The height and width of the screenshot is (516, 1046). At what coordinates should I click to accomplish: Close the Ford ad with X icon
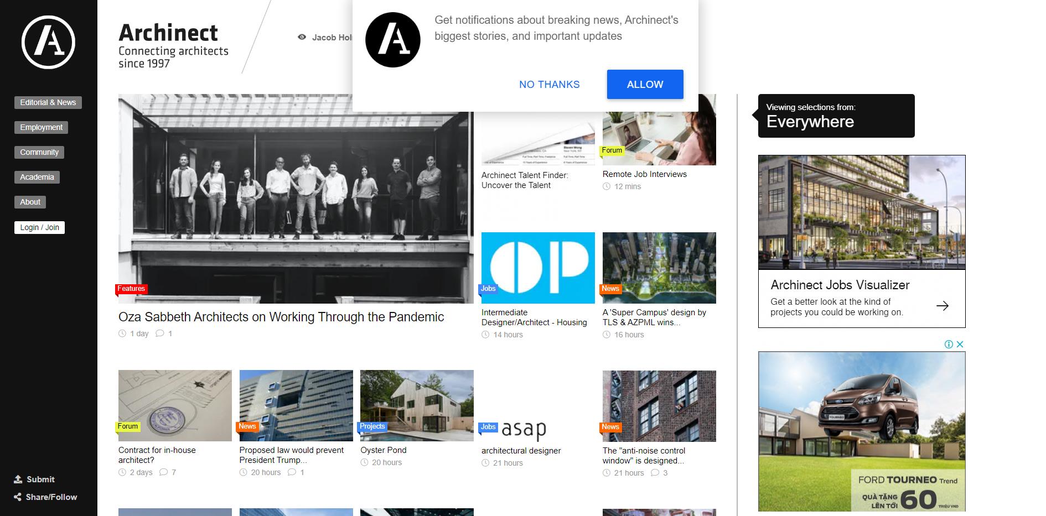click(960, 344)
